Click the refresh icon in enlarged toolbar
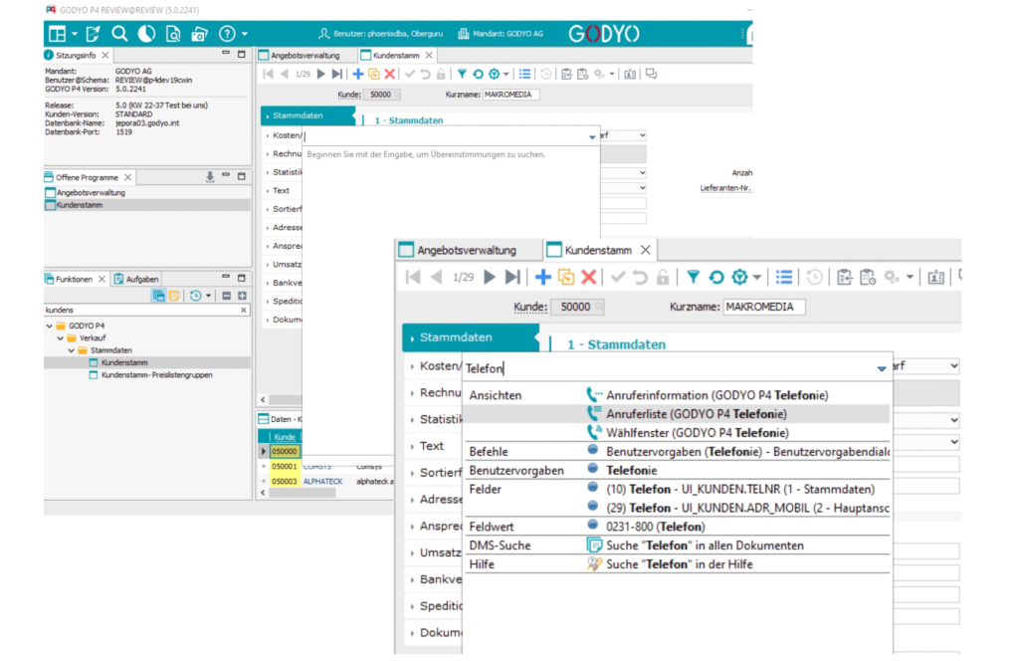The image size is (1019, 661). click(716, 278)
